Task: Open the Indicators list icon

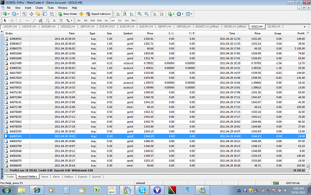Action: coord(170,14)
